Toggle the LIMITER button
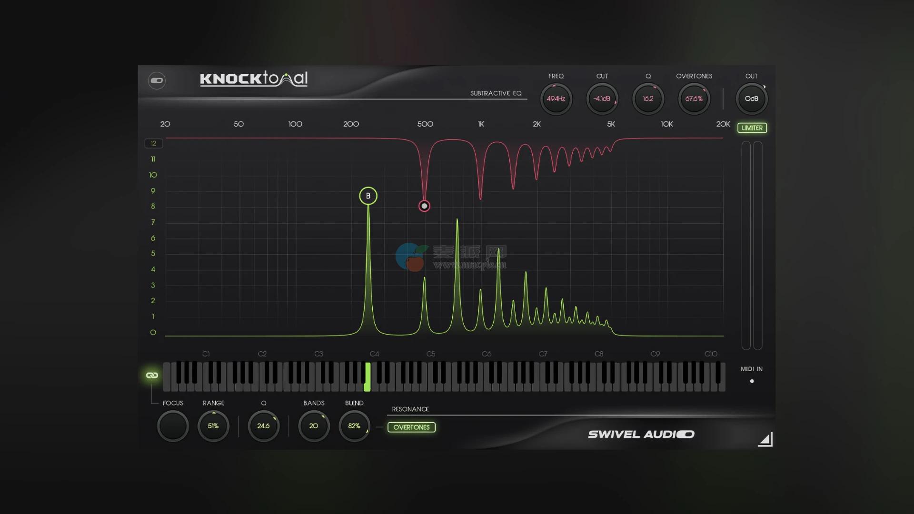 tap(752, 128)
